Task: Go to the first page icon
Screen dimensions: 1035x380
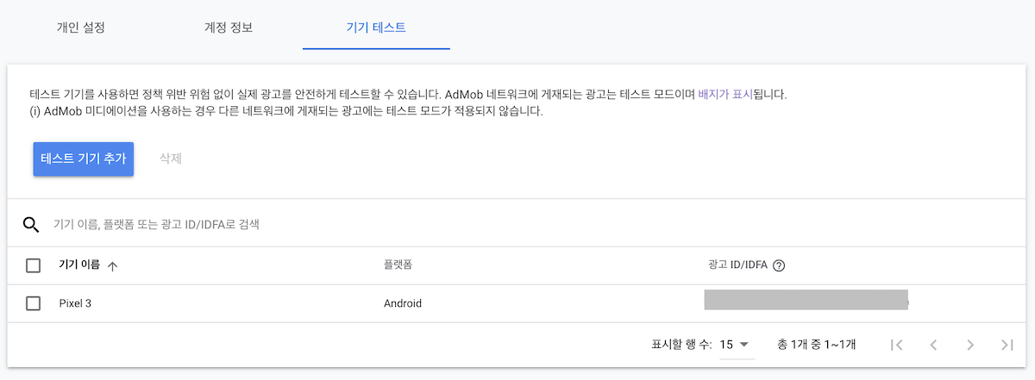Action: pos(896,345)
